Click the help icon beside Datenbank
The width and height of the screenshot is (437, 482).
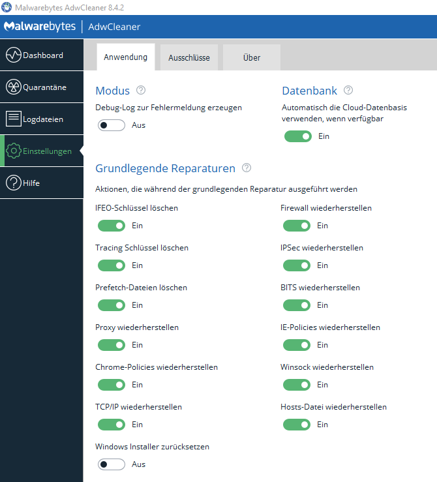(x=348, y=90)
